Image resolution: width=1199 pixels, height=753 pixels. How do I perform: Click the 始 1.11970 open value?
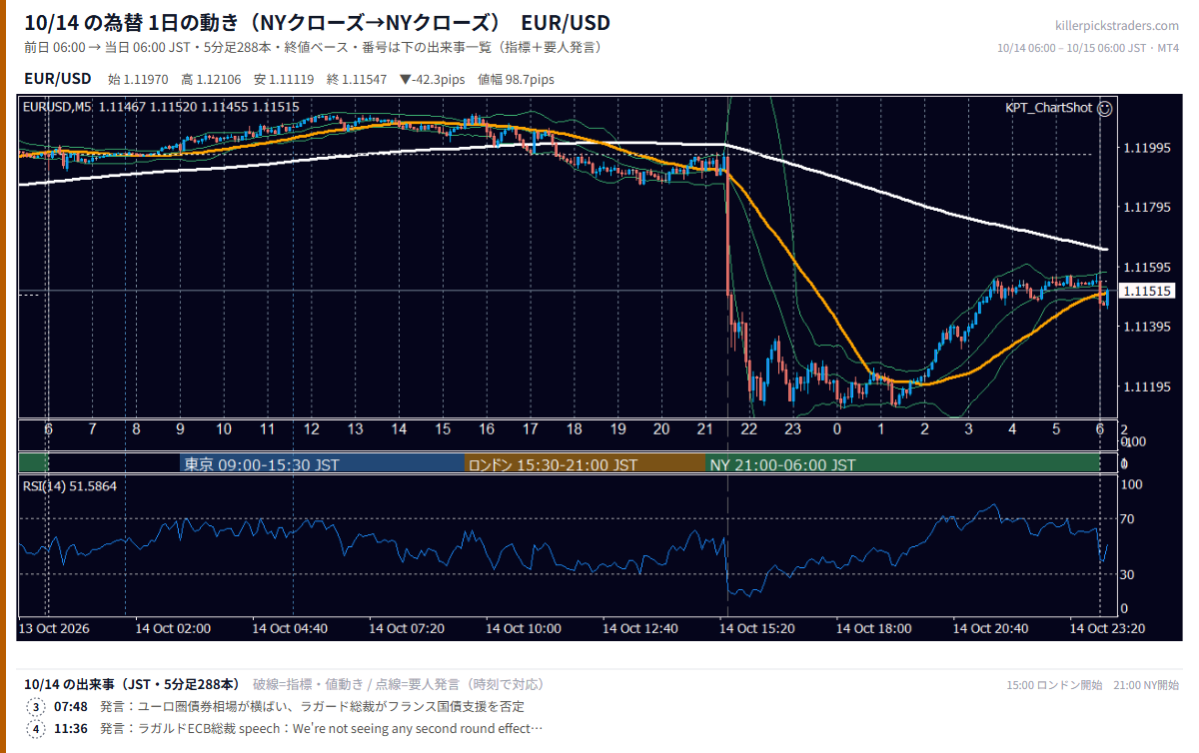140,79
